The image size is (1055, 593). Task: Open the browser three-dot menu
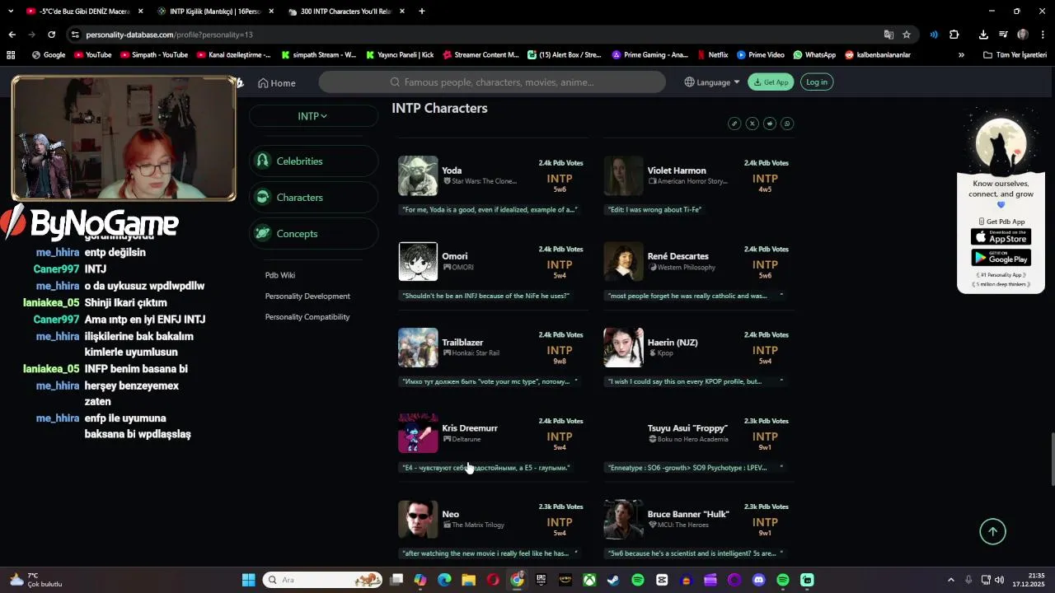(x=1043, y=35)
